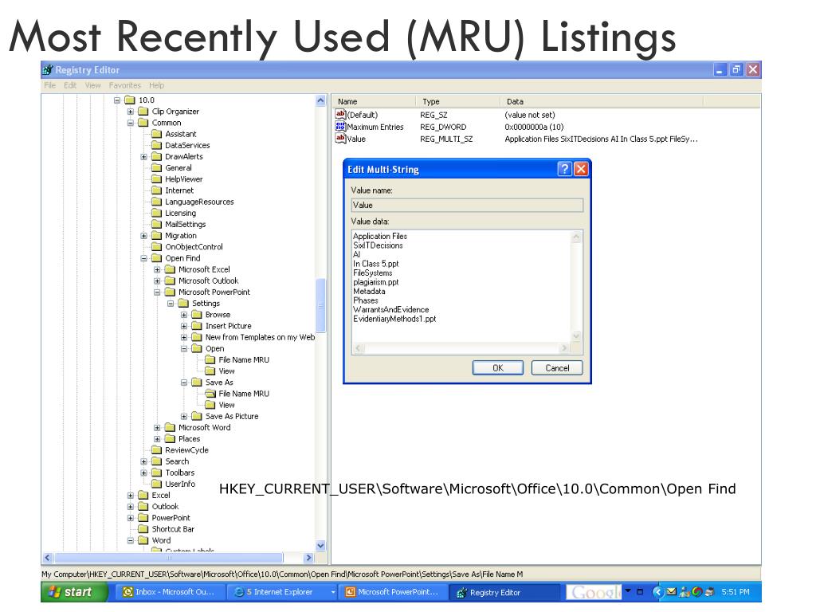The image size is (816, 612).
Task: Click the Data column header
Action: [x=601, y=101]
